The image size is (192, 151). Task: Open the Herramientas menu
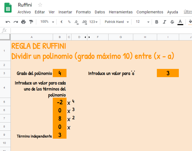click(121, 12)
